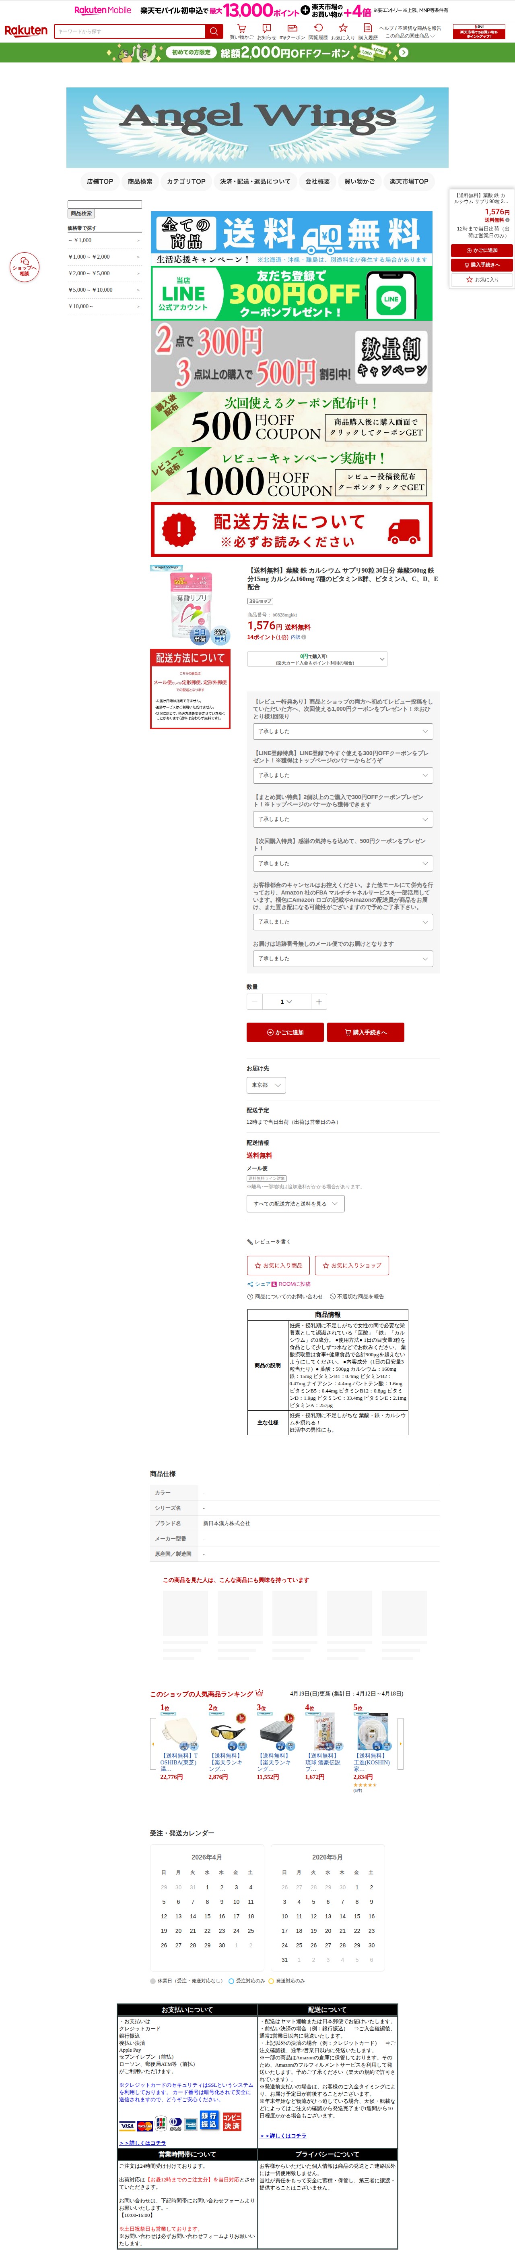
Task: Click the sidebar 商品検索 button
Action: pos(81,213)
